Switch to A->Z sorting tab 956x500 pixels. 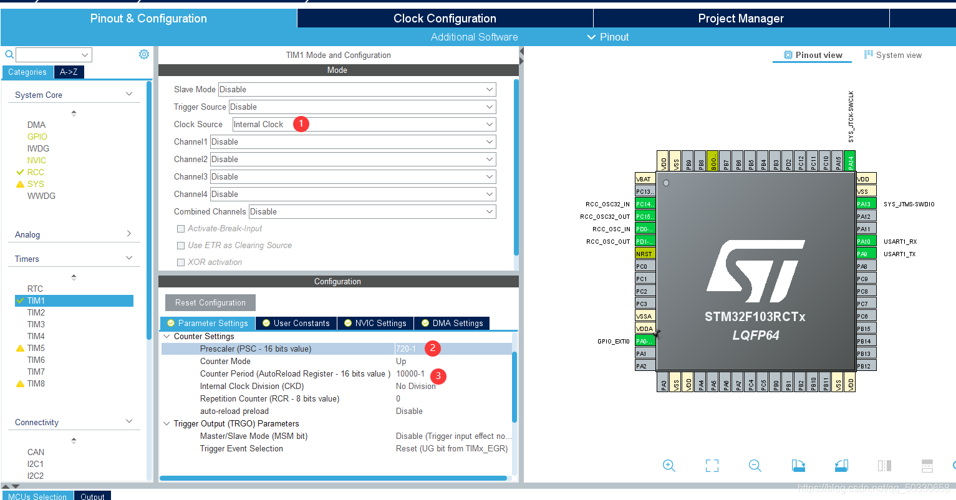point(69,72)
